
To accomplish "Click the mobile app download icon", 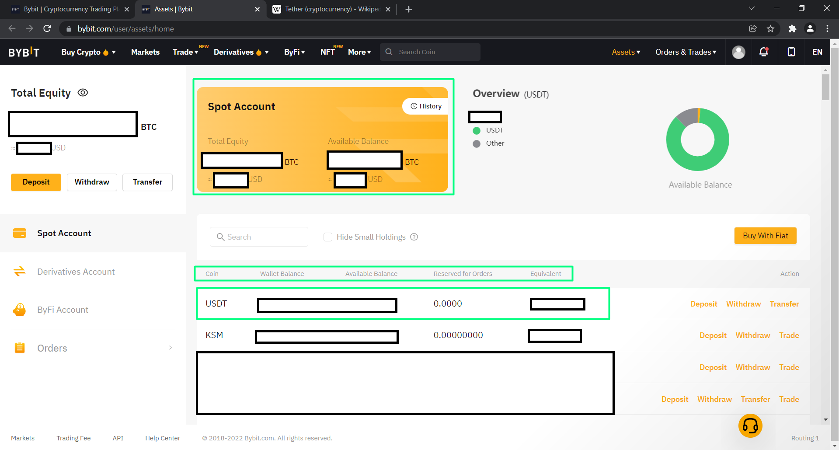I will tap(791, 52).
